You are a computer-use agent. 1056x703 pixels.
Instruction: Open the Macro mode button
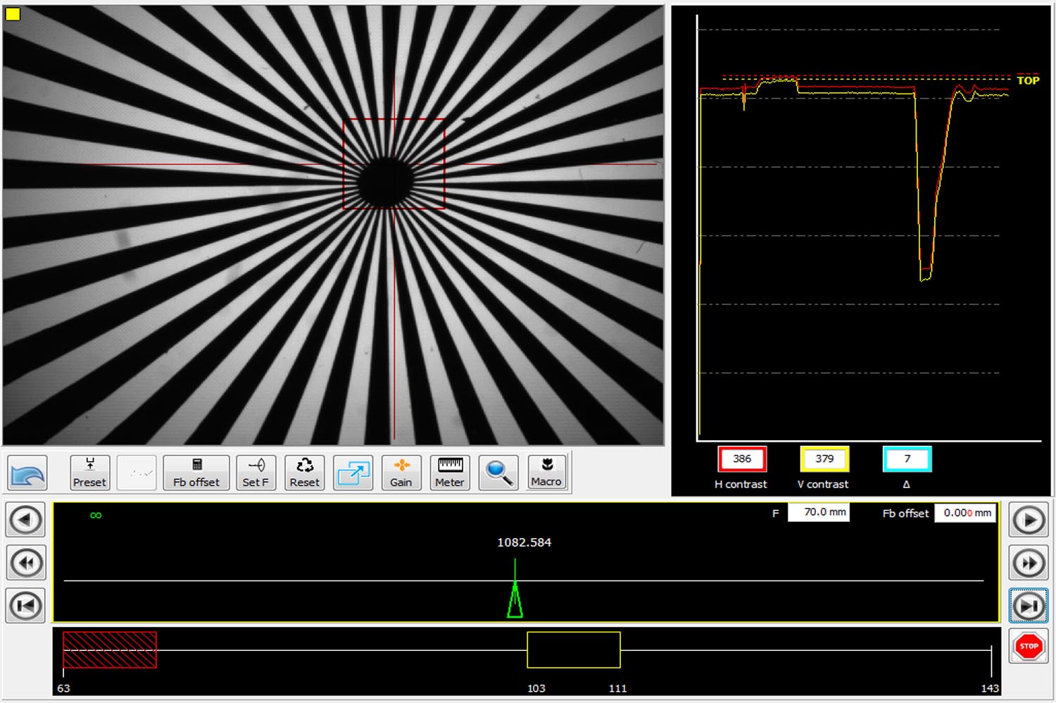point(547,473)
